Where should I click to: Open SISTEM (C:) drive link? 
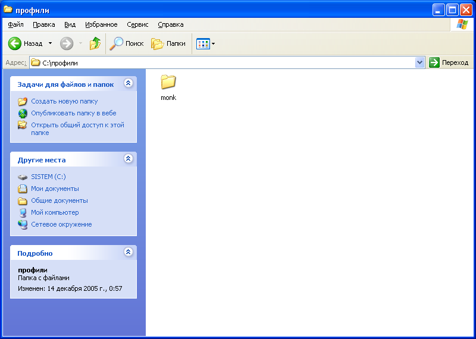49,177
